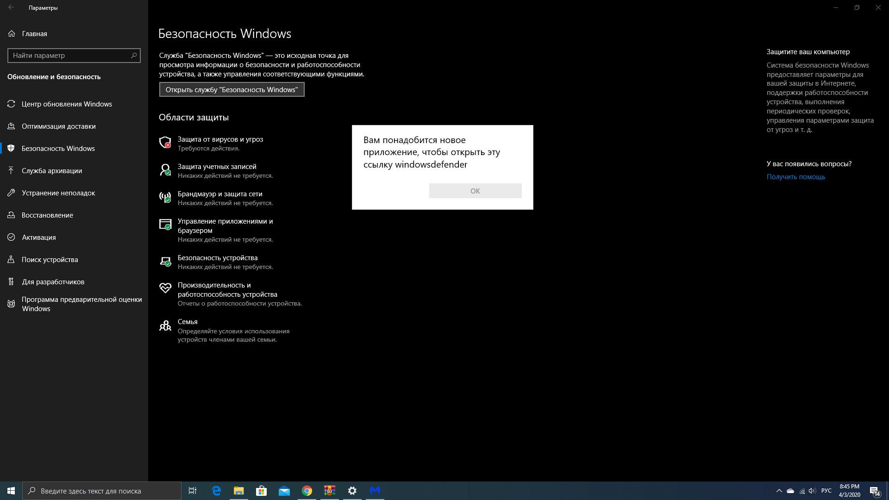
Task: Go back with the Settings back arrow
Action: click(11, 7)
